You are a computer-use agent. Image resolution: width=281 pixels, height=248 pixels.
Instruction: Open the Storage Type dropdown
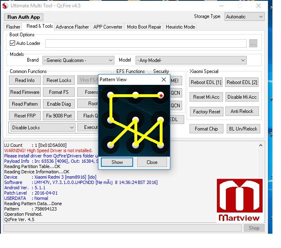pos(244,17)
